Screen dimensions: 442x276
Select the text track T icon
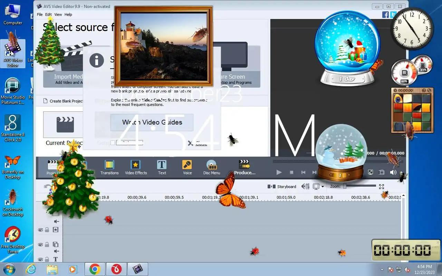pyautogui.click(x=55, y=259)
